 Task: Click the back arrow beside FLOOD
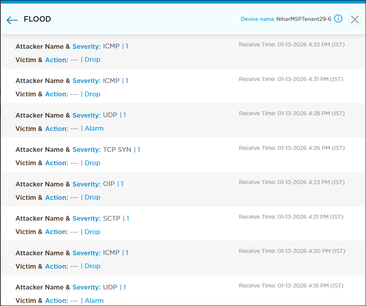point(12,20)
